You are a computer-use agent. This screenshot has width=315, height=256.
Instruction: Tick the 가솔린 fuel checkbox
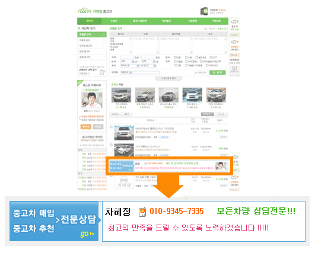pyautogui.click(x=176, y=62)
